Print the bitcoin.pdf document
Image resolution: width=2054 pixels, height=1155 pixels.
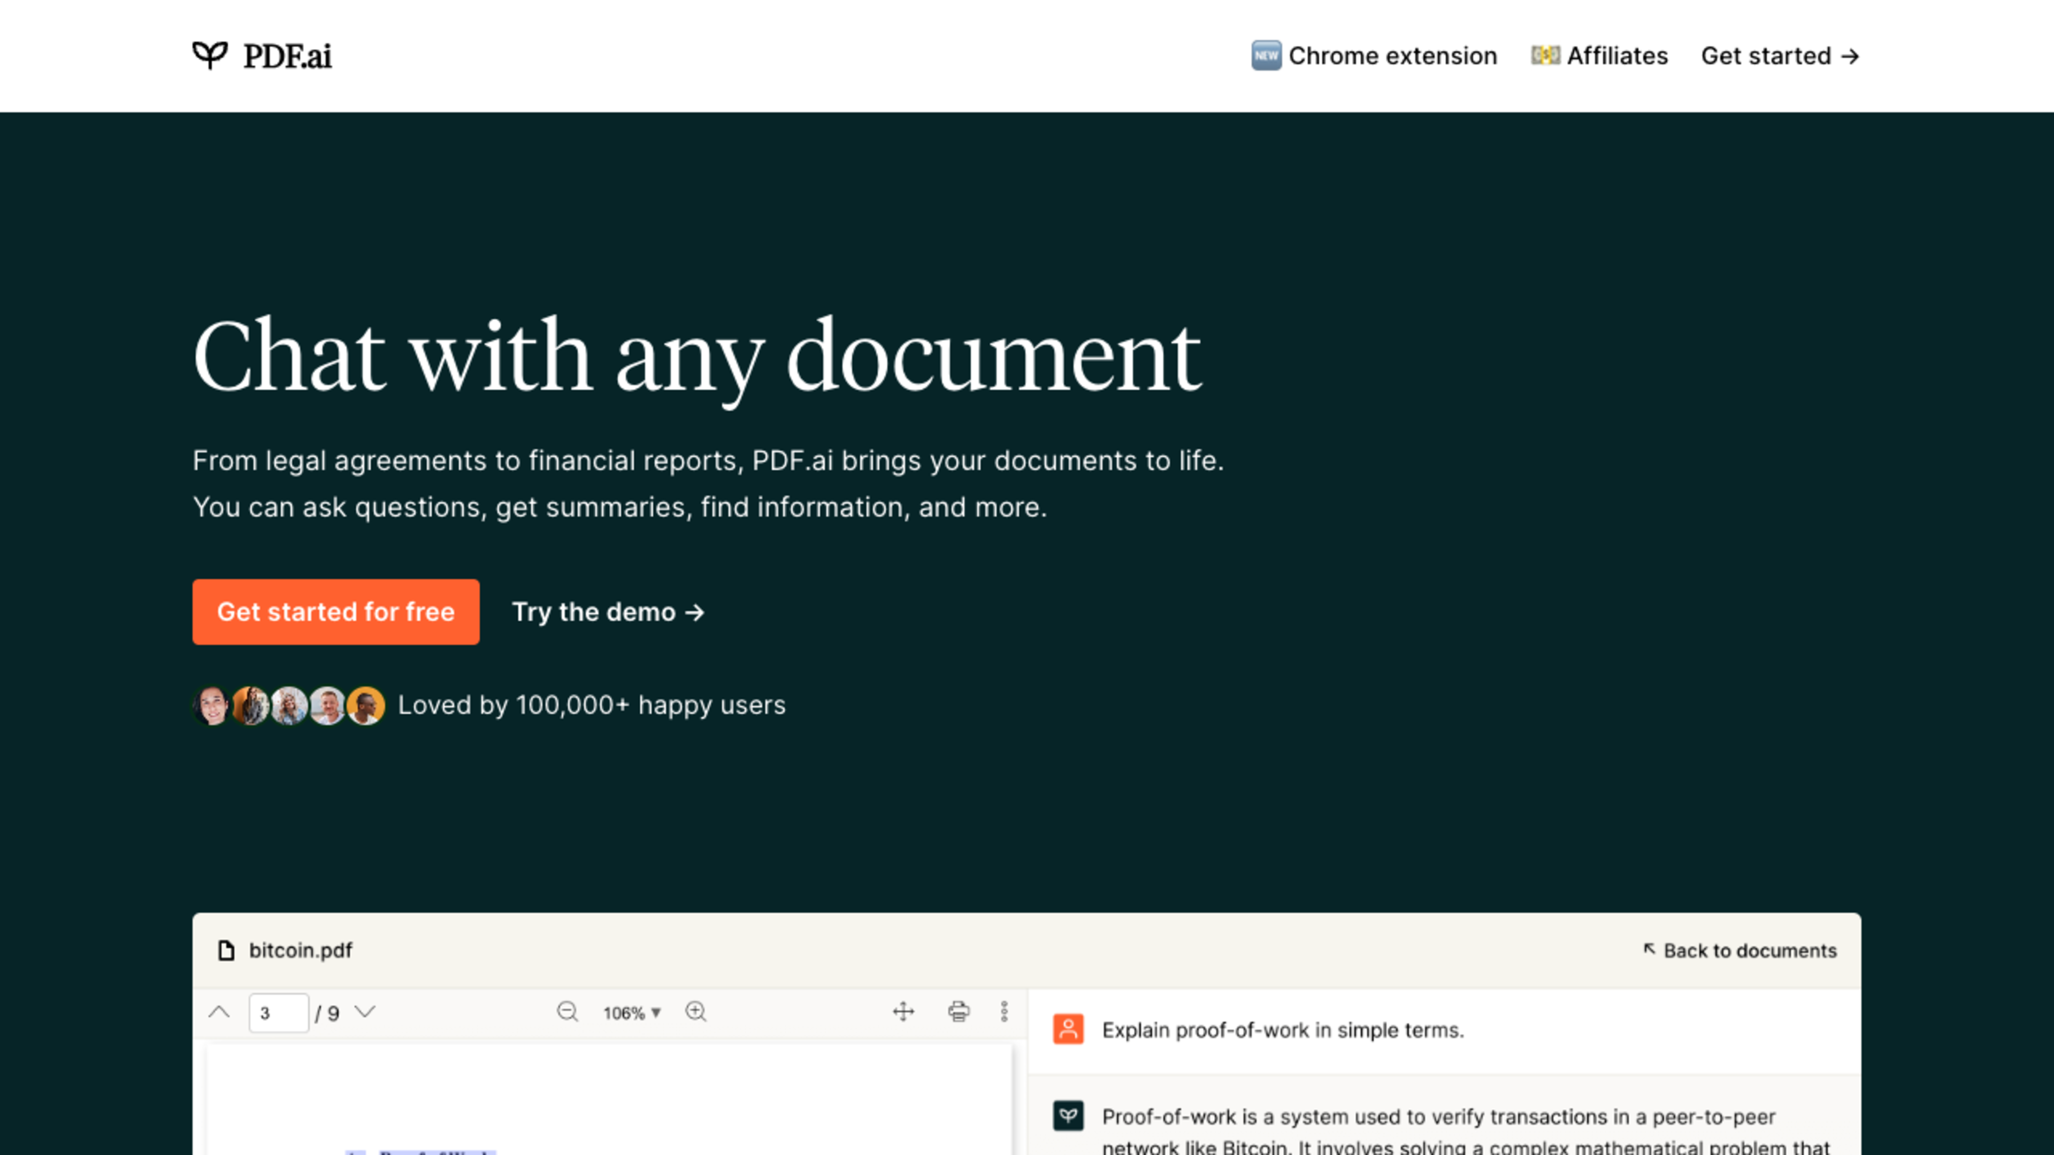pyautogui.click(x=959, y=1012)
